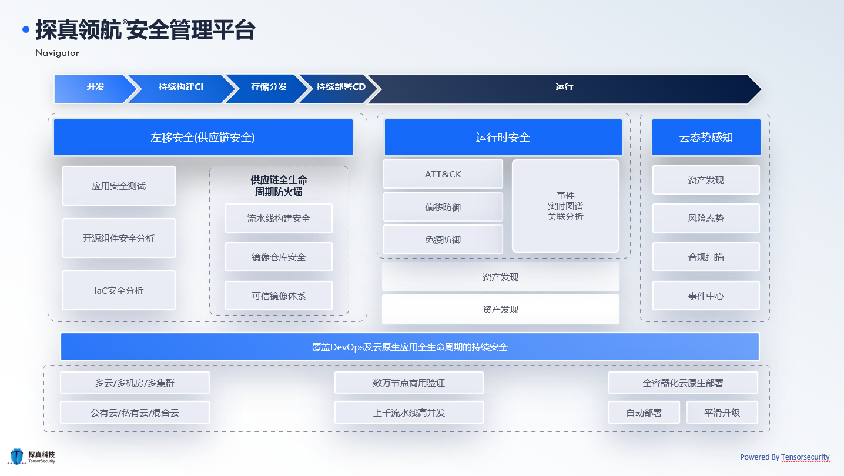Open the 事件实时图谱关联分析 panel
Screen dimensions: 844x476
click(565, 206)
